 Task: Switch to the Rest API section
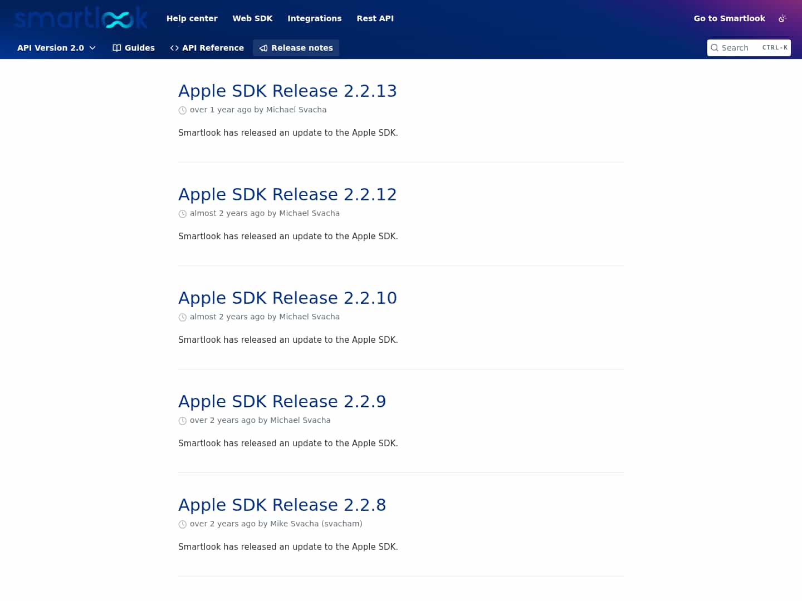tap(375, 18)
